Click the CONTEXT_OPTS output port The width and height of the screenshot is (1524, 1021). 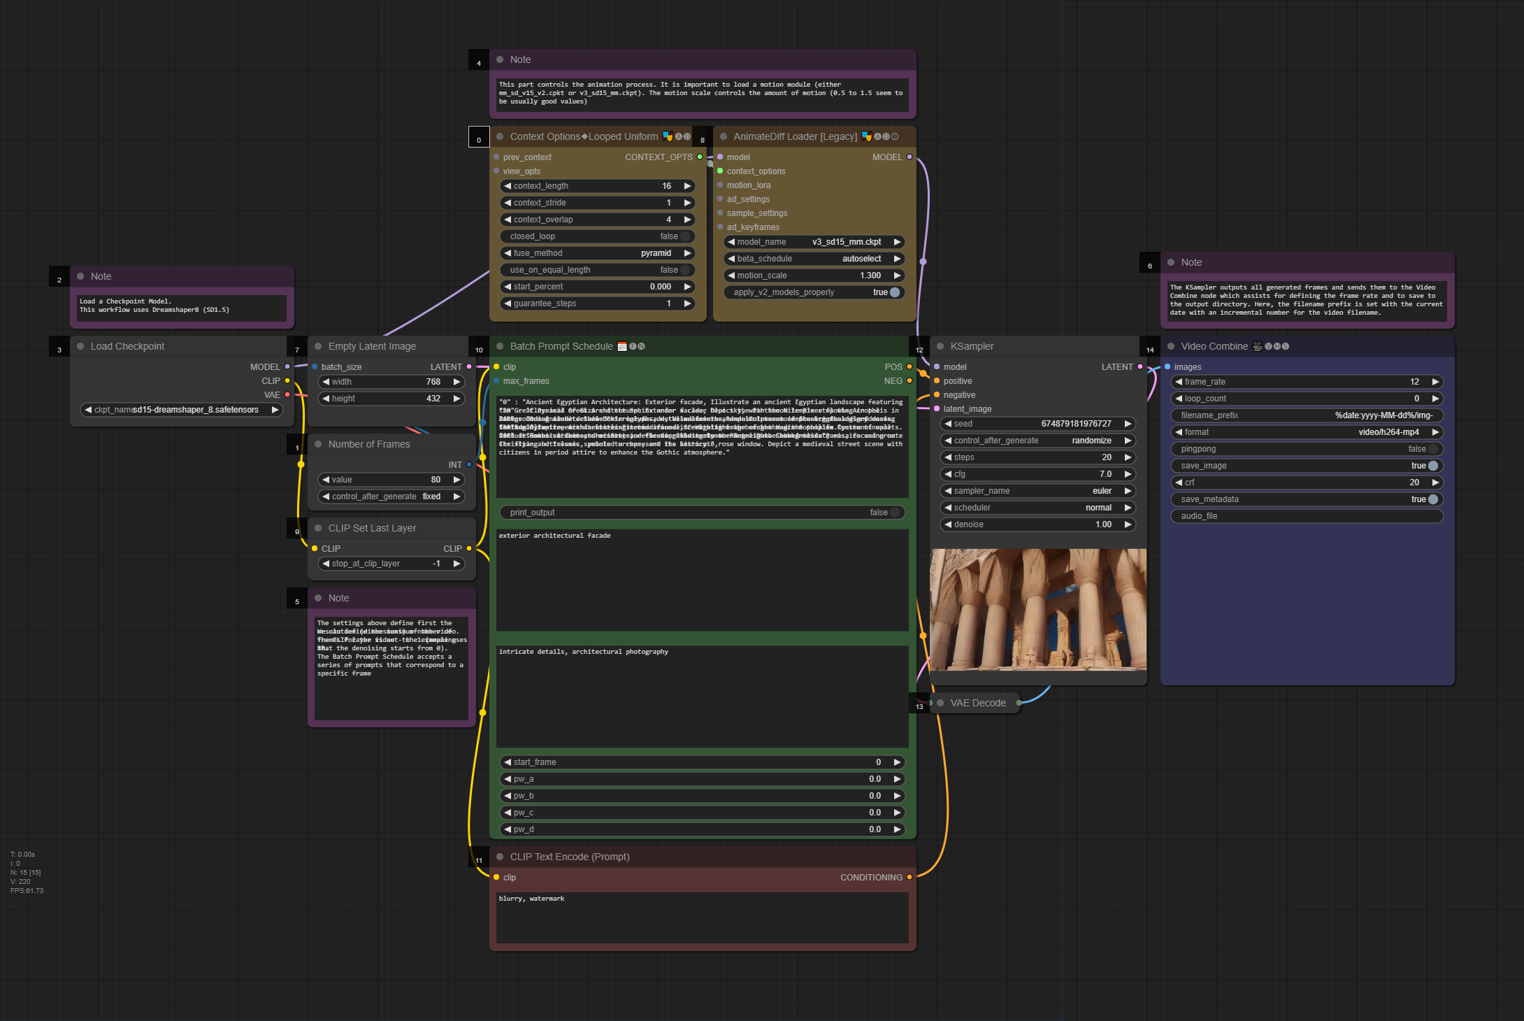(700, 157)
